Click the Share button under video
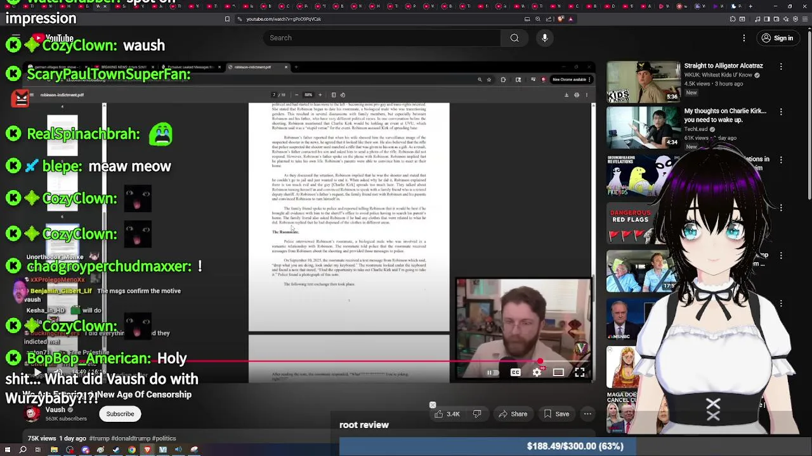Screen dimensions: 812x456 pyautogui.click(x=513, y=414)
